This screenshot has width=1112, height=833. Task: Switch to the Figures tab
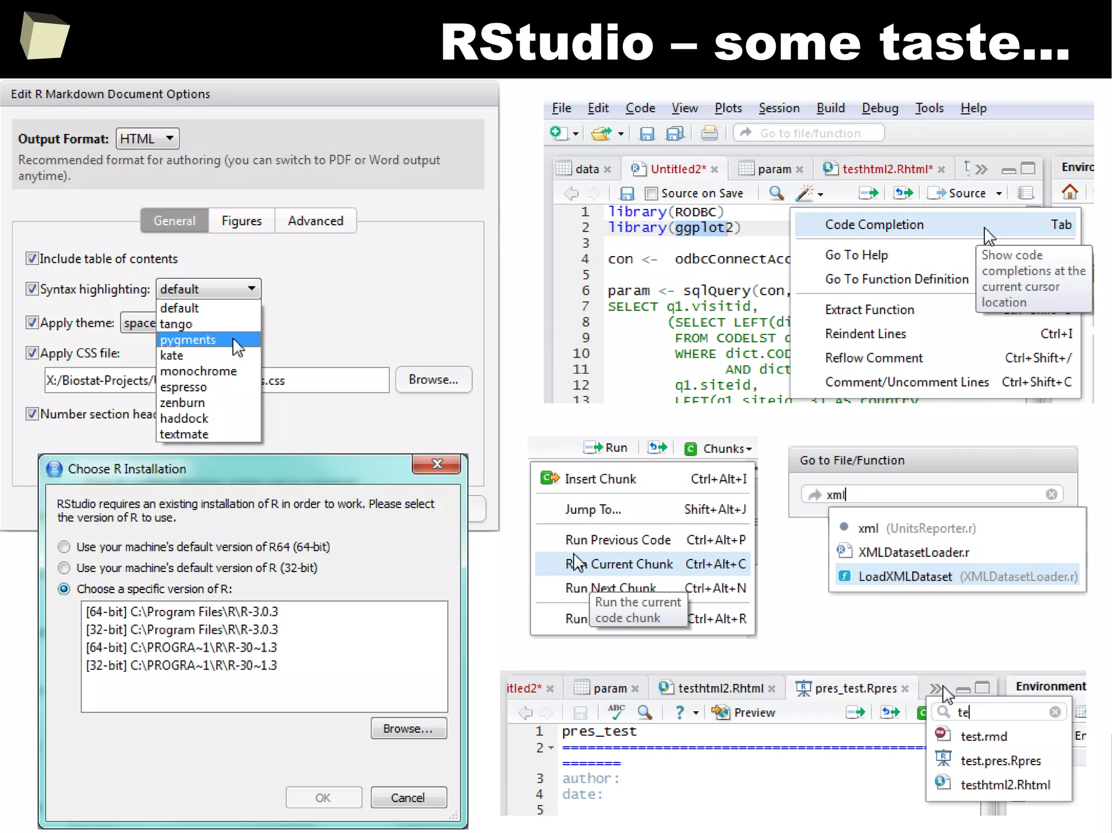(x=242, y=221)
